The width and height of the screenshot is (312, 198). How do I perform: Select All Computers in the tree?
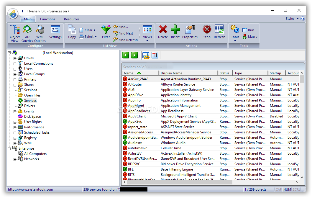tap(35, 153)
